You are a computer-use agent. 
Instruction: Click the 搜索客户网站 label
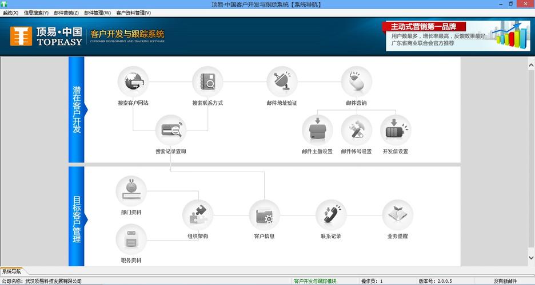coord(133,103)
